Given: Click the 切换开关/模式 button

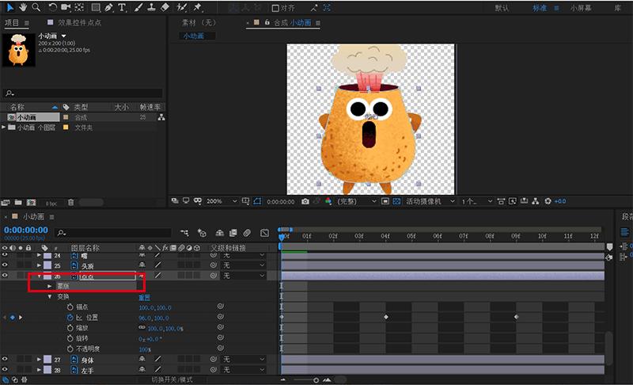Looking at the screenshot, I should coord(172,380).
